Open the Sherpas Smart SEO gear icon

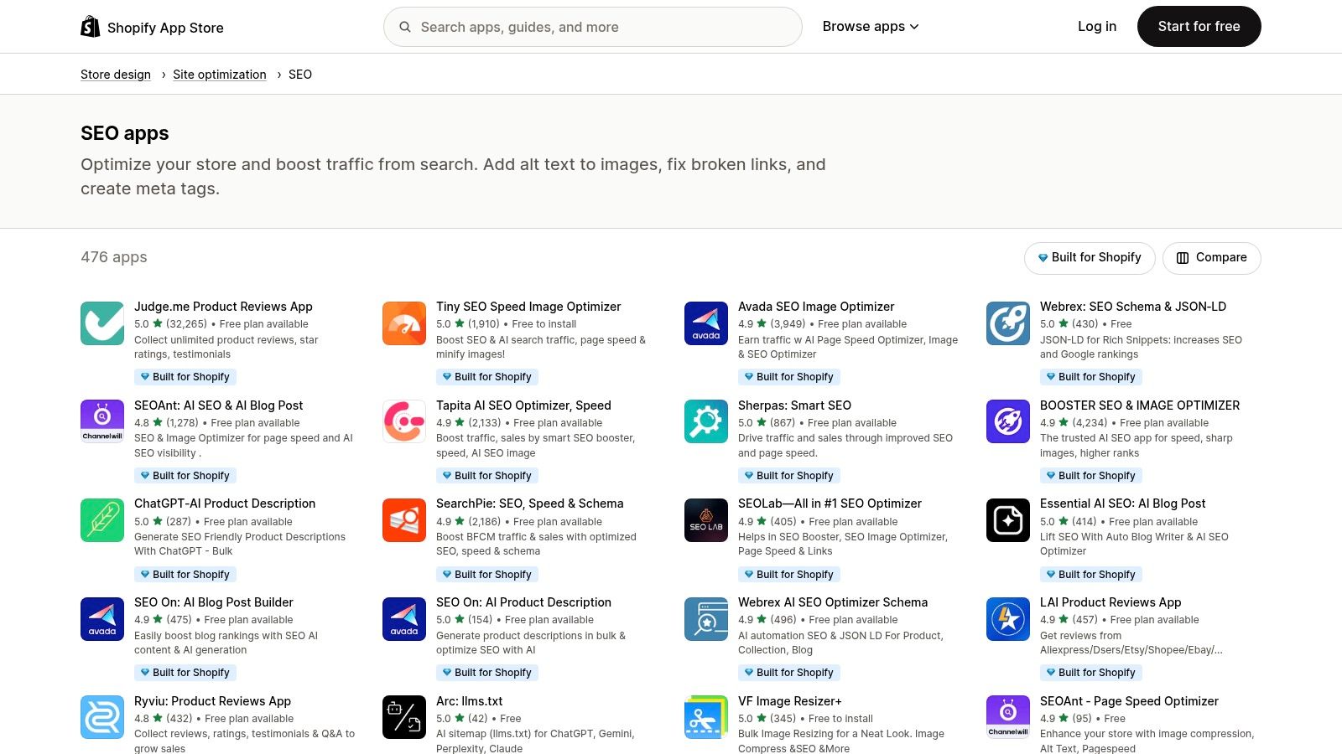(x=706, y=421)
